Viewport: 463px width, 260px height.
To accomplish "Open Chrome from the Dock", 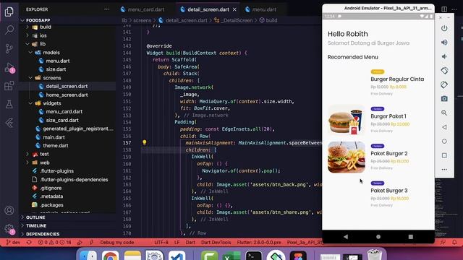I will pyautogui.click(x=110, y=255).
